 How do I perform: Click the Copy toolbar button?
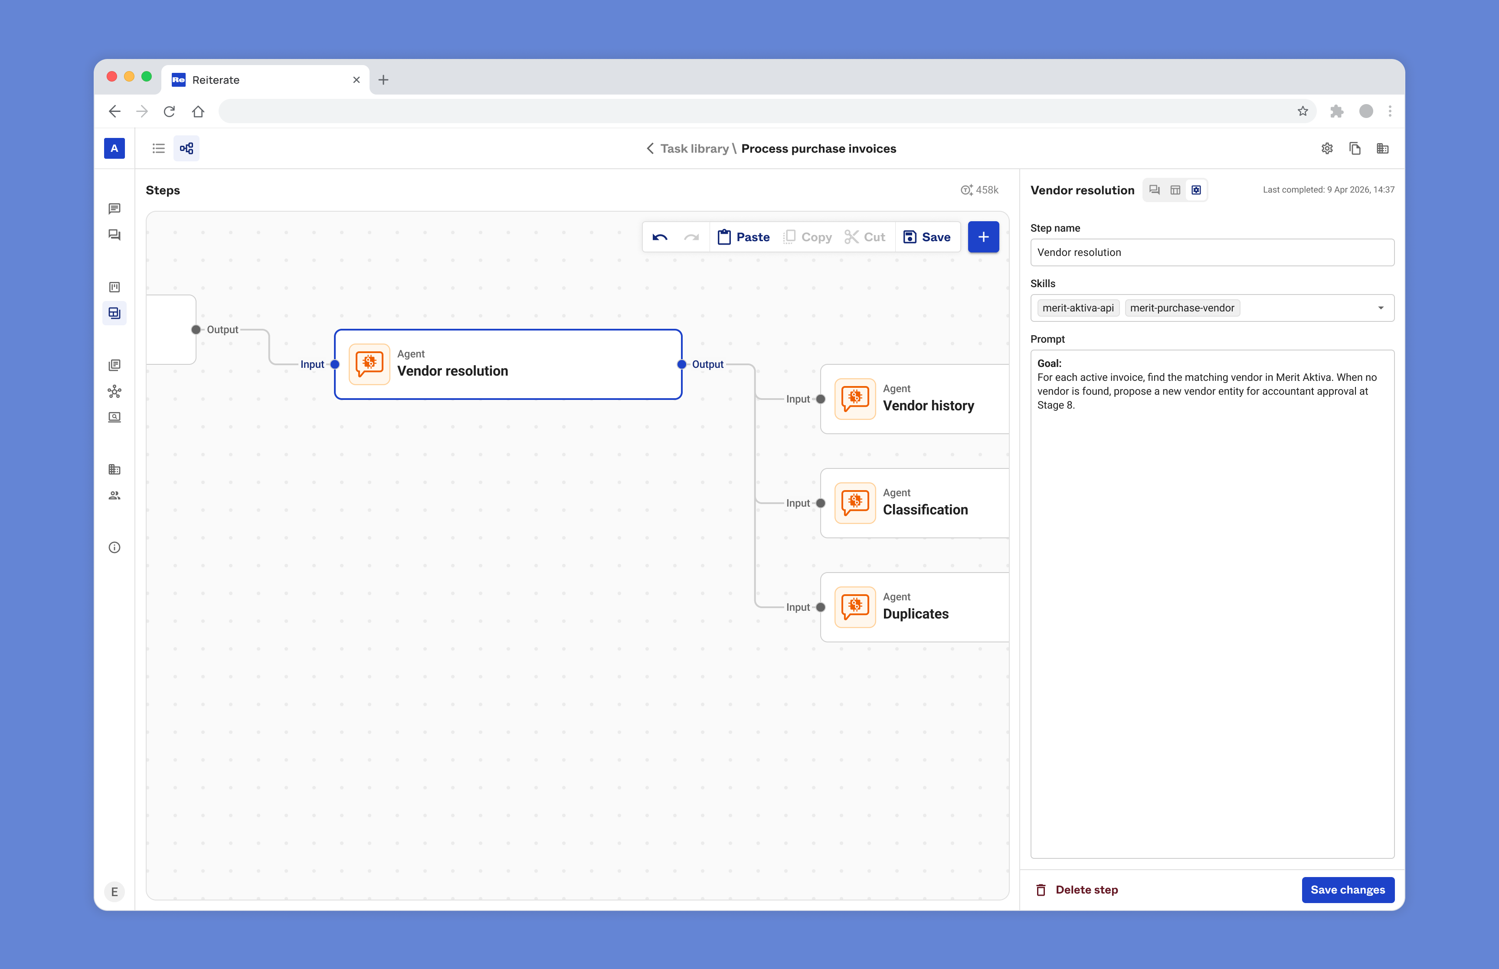(x=808, y=237)
